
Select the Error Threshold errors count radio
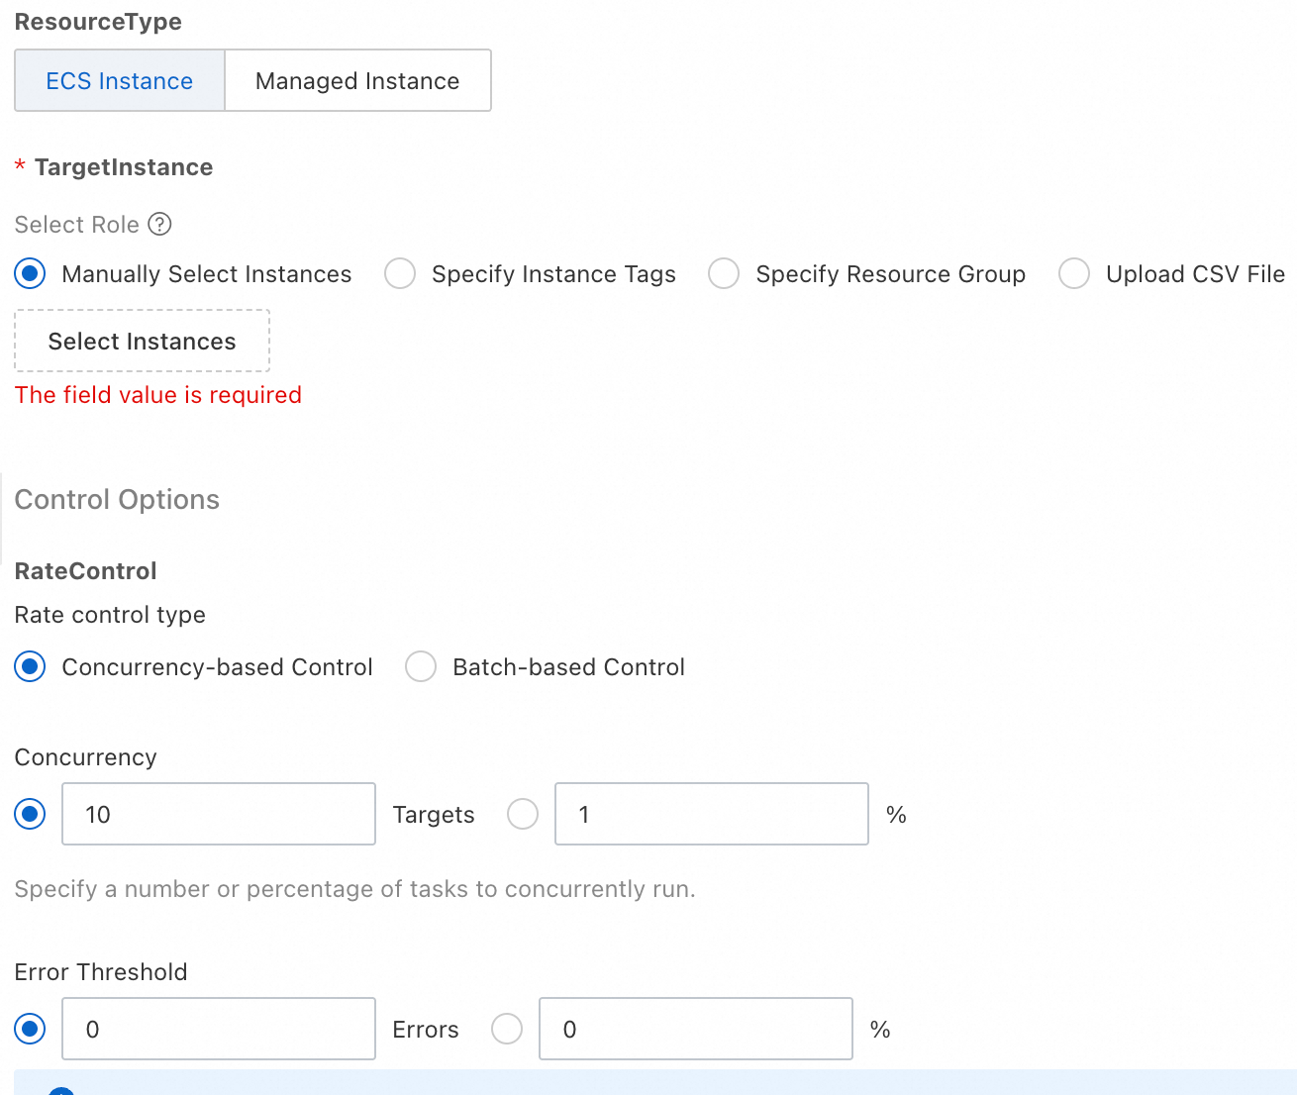click(x=31, y=1030)
